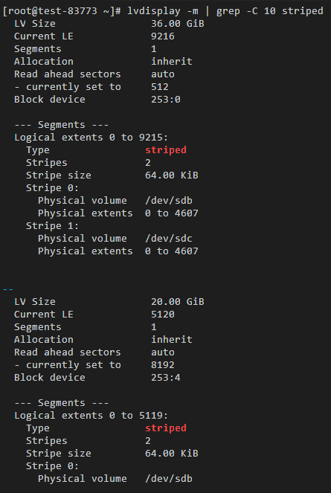Click the currently set to 8192 value
The width and height of the screenshot is (331, 493).
tap(163, 364)
